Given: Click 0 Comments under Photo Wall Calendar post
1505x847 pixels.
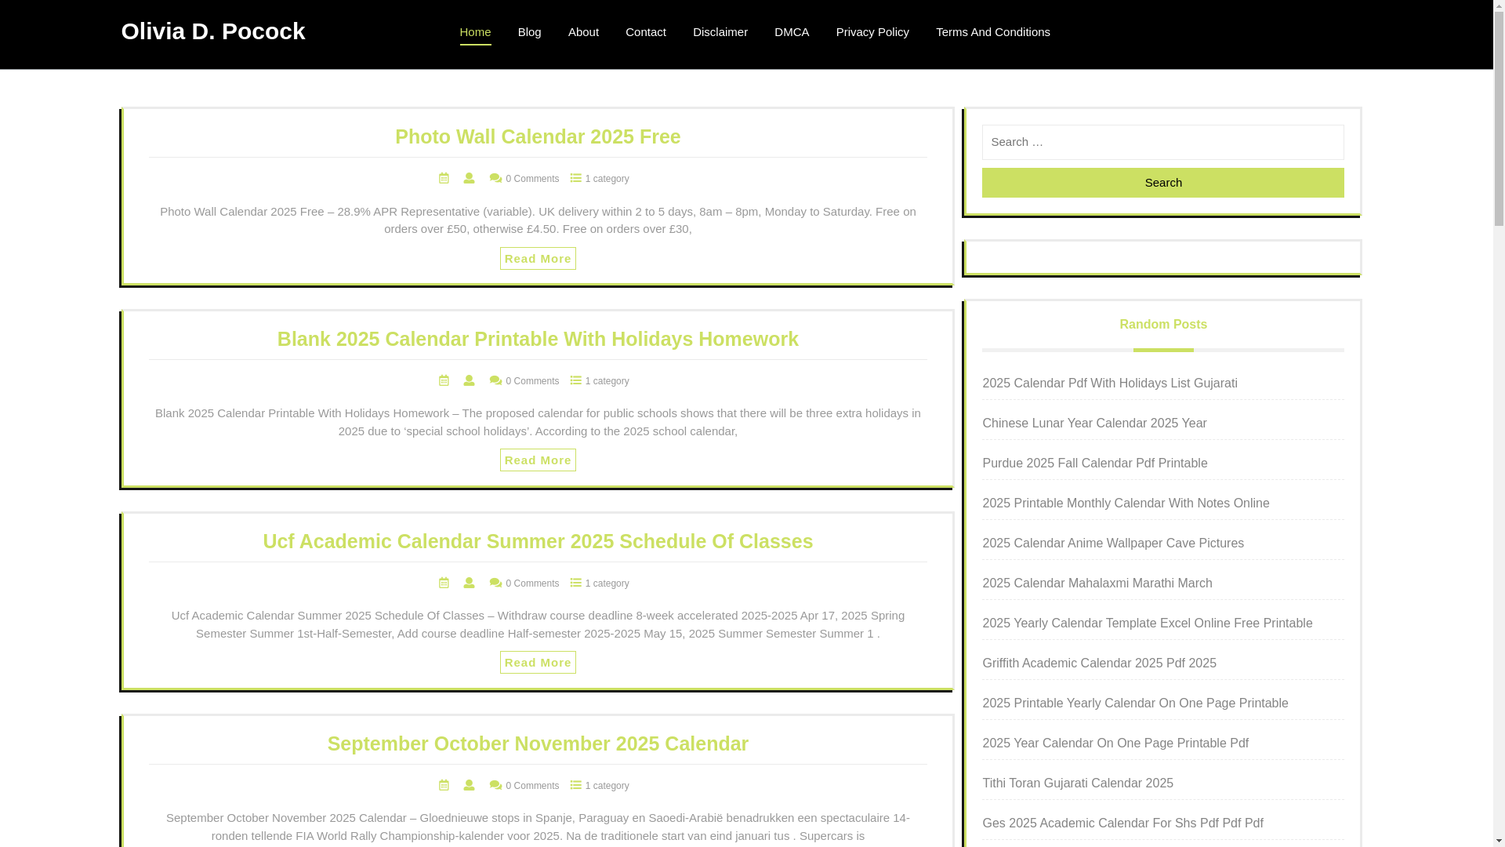Looking at the screenshot, I should coord(532,179).
